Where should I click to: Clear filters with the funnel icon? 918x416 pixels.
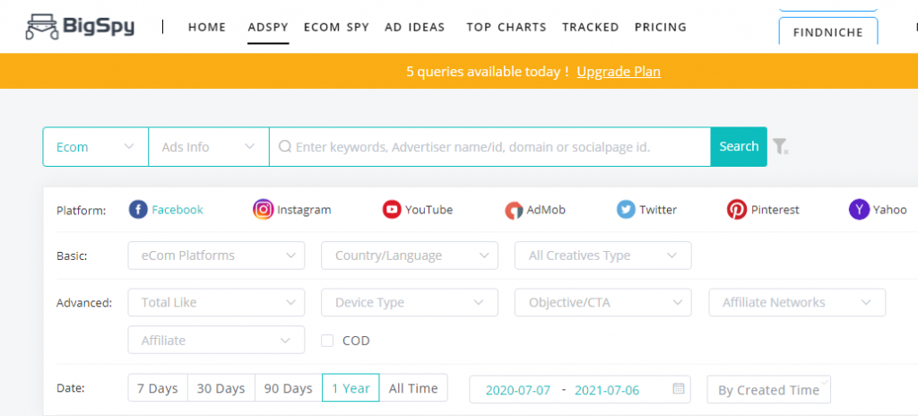pos(780,146)
